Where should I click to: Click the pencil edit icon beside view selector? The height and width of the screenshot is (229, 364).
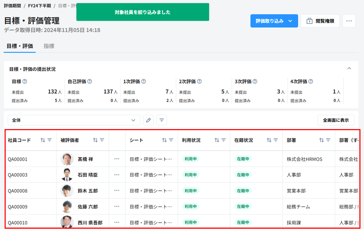pyautogui.click(x=149, y=120)
